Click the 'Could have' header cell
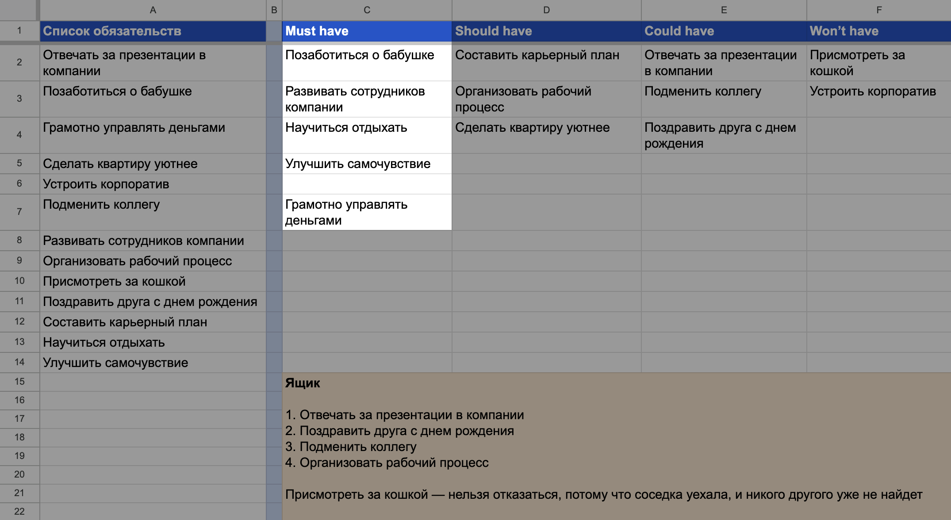The image size is (951, 520). click(x=724, y=31)
